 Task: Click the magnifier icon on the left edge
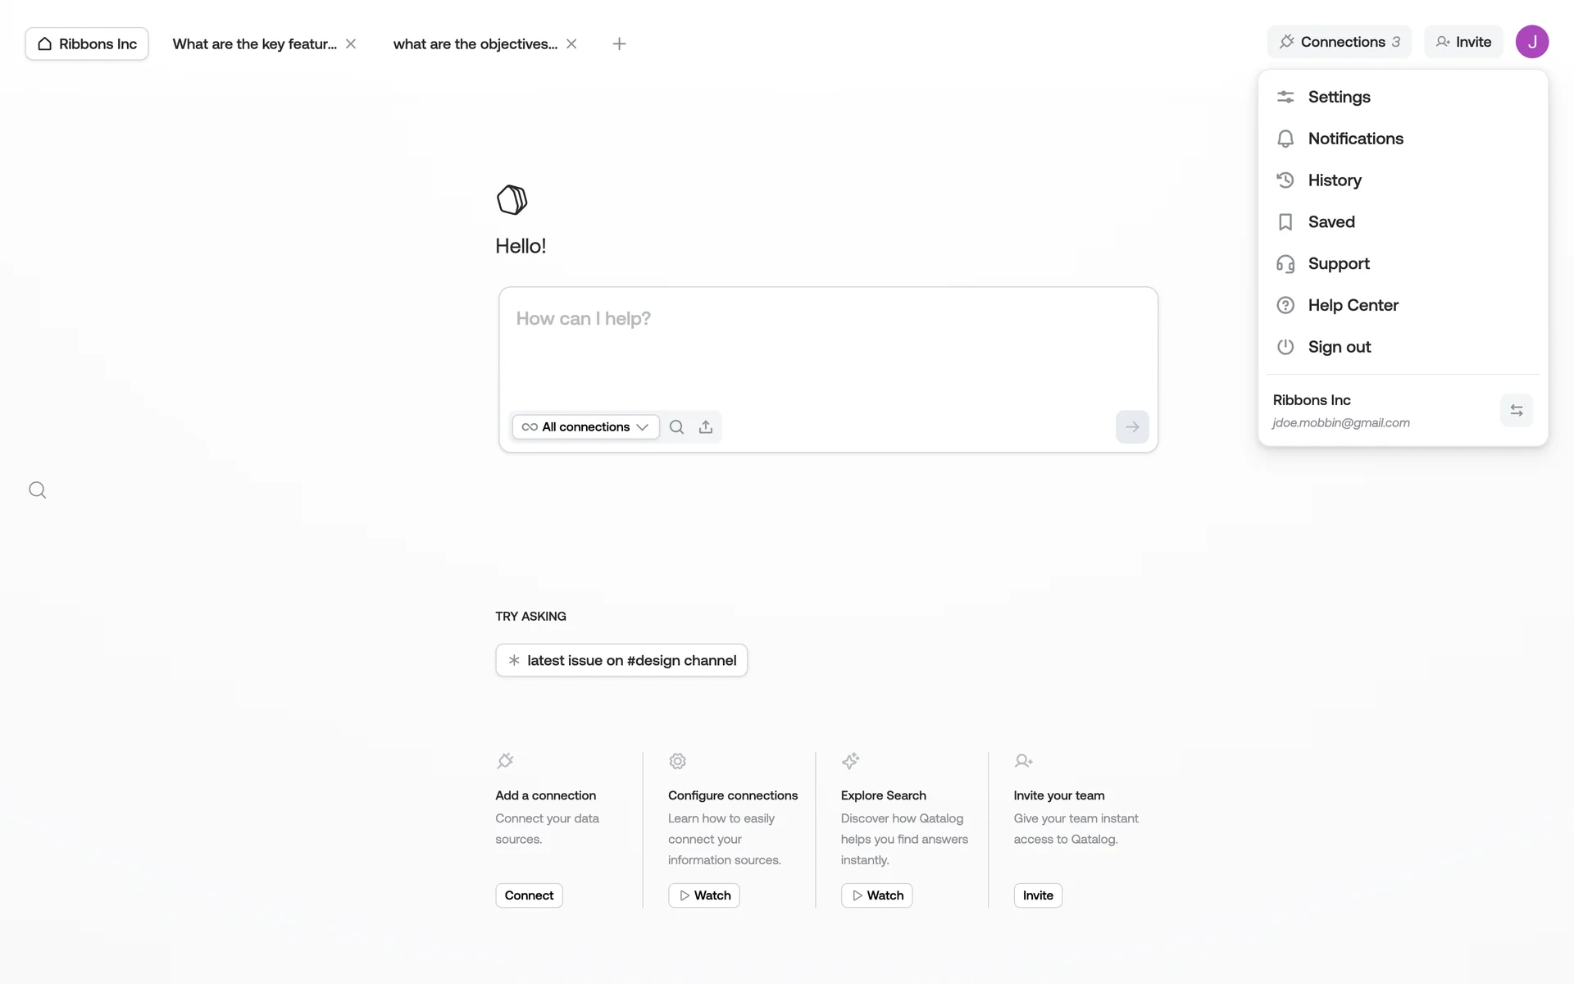(x=38, y=490)
